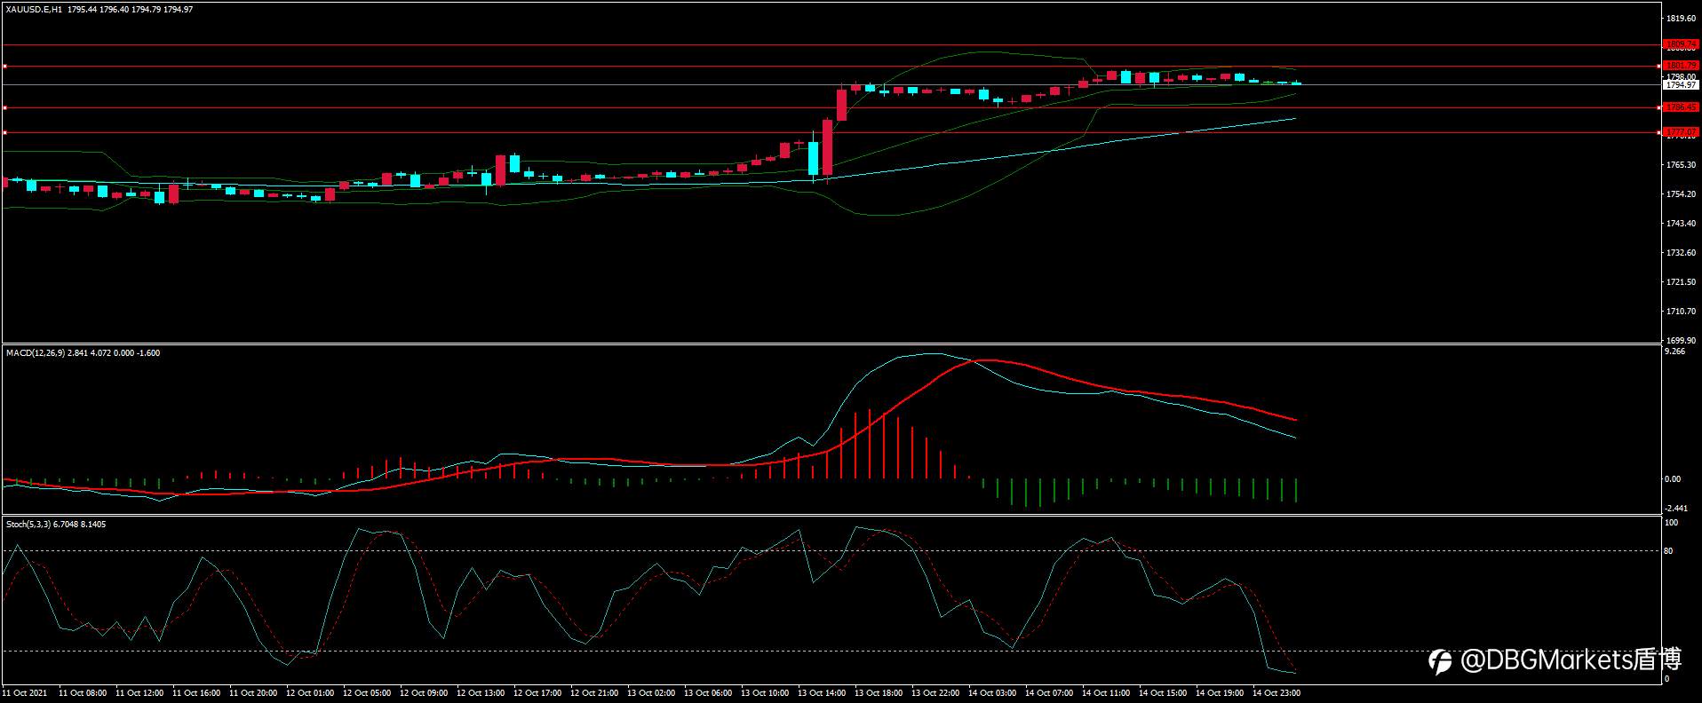
Task: Click the 13 Oct 02:00 time label
Action: click(651, 692)
